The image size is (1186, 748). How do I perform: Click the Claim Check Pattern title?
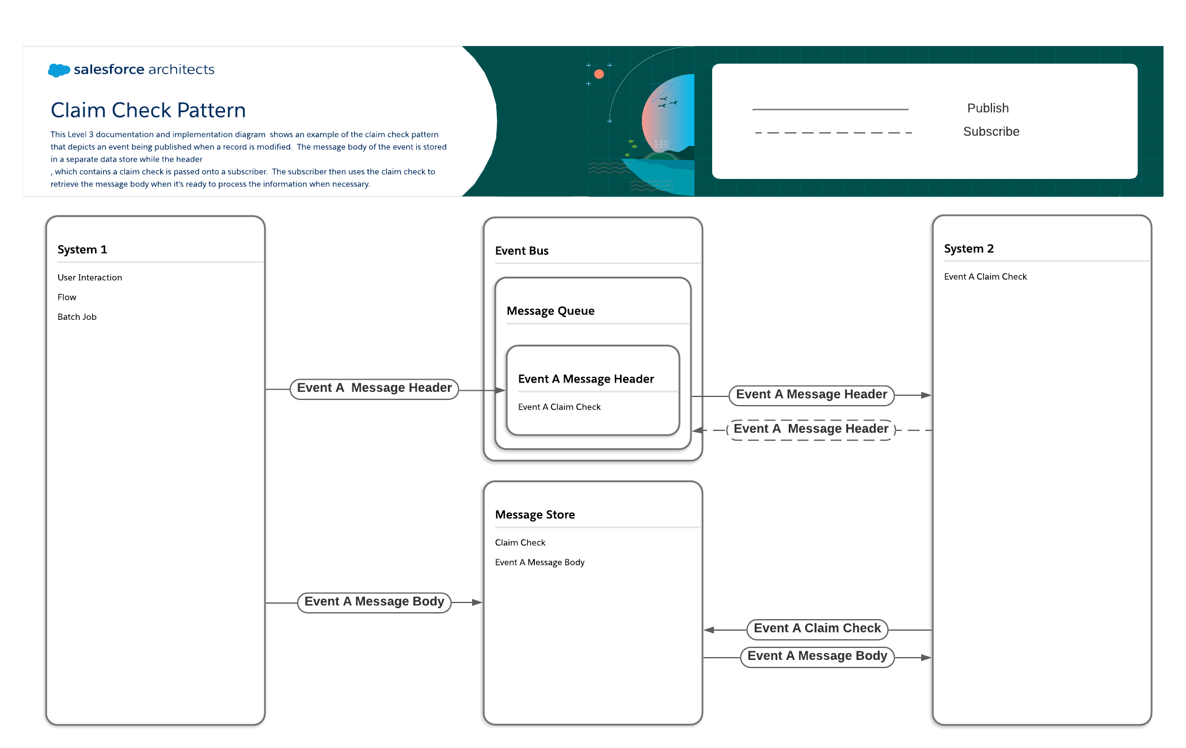point(148,110)
